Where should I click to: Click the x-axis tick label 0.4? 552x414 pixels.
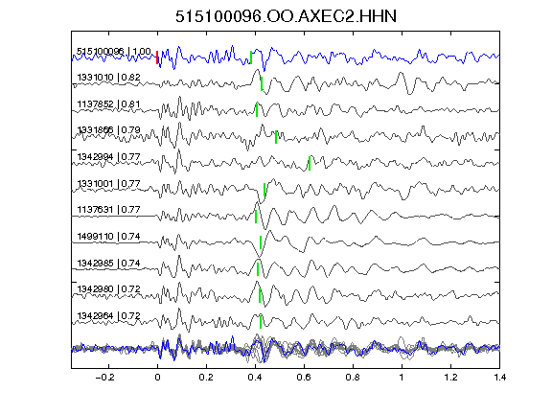tap(255, 378)
